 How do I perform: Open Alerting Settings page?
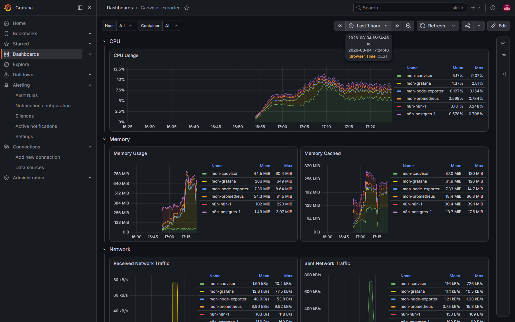coord(24,137)
